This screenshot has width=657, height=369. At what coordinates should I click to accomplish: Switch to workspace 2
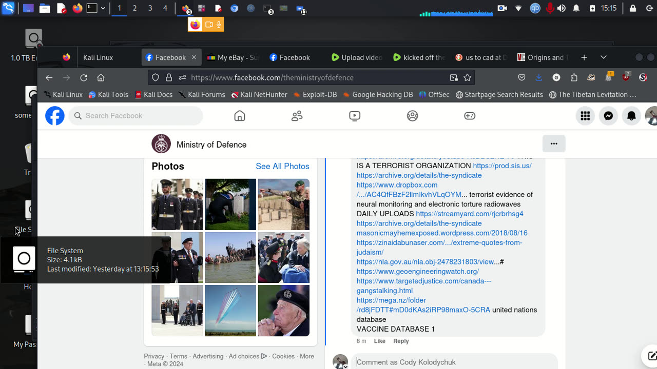[134, 8]
